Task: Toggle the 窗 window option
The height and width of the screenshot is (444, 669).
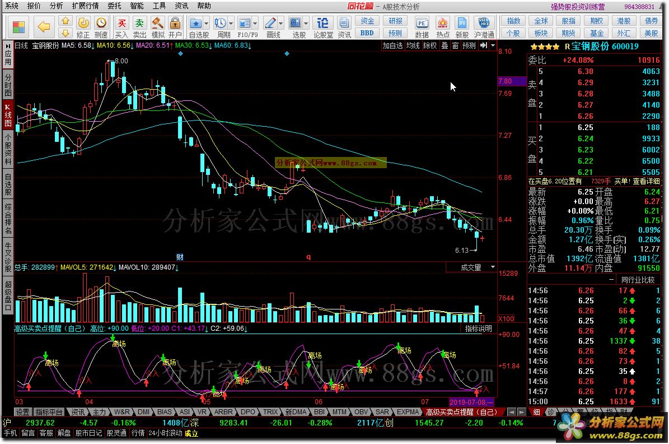Action: click(455, 45)
